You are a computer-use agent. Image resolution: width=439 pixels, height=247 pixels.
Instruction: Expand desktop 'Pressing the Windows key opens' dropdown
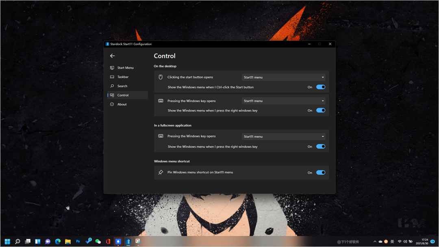point(283,101)
